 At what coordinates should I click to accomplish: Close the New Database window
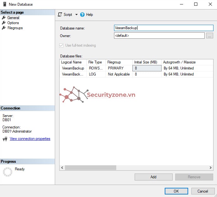click(210, 4)
